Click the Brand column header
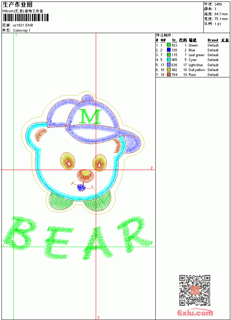The image size is (231, 320). (x=213, y=40)
